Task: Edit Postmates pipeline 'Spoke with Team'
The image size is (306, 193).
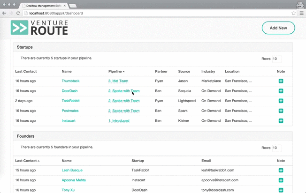Action: pos(124,111)
